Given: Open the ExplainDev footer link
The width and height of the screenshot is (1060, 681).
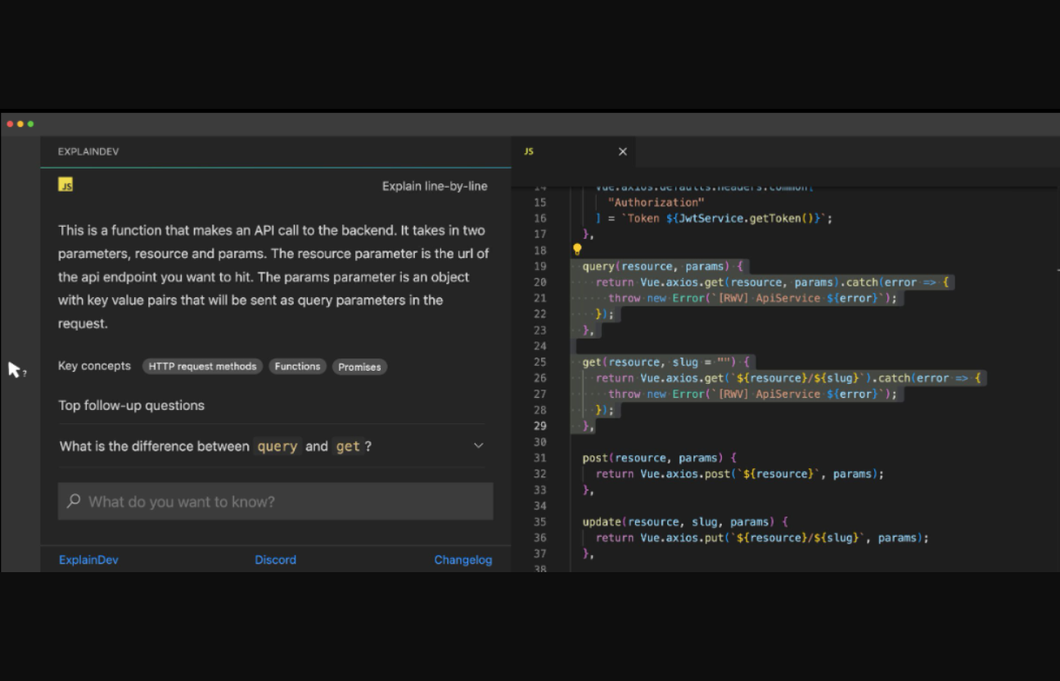Looking at the screenshot, I should 88,560.
